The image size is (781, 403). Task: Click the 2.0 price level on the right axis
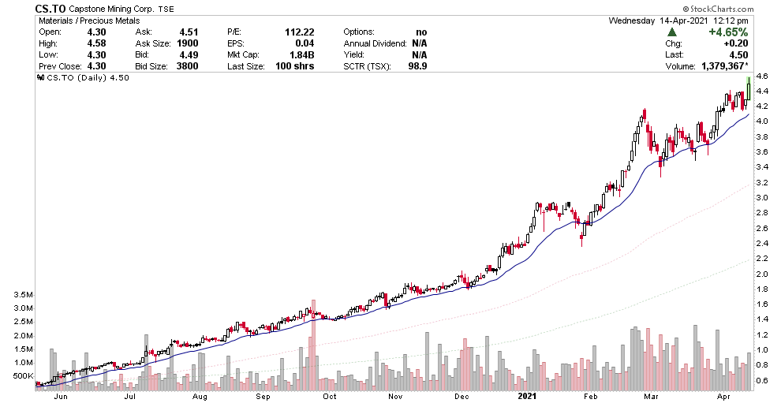[763, 274]
